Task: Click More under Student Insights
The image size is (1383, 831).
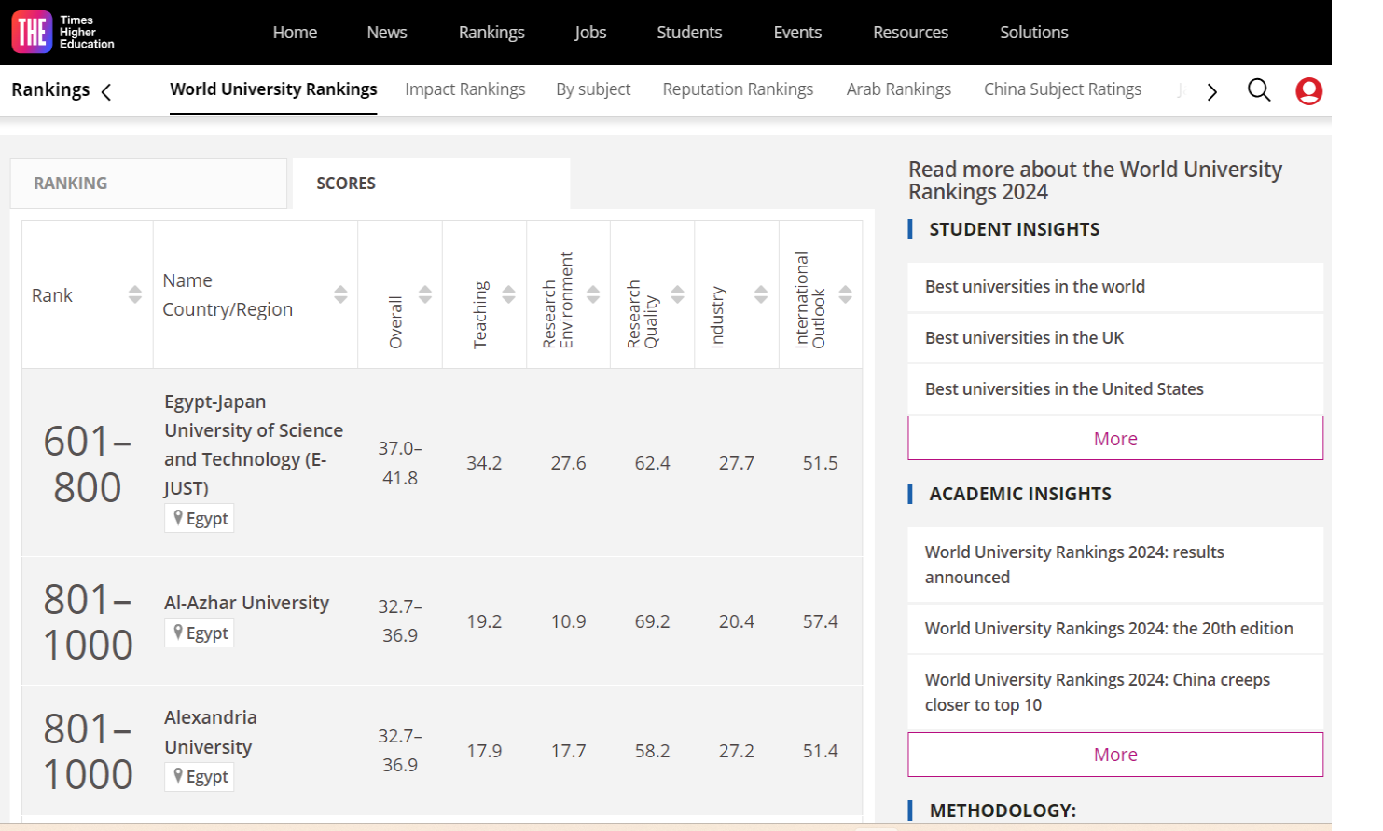Action: pyautogui.click(x=1115, y=438)
